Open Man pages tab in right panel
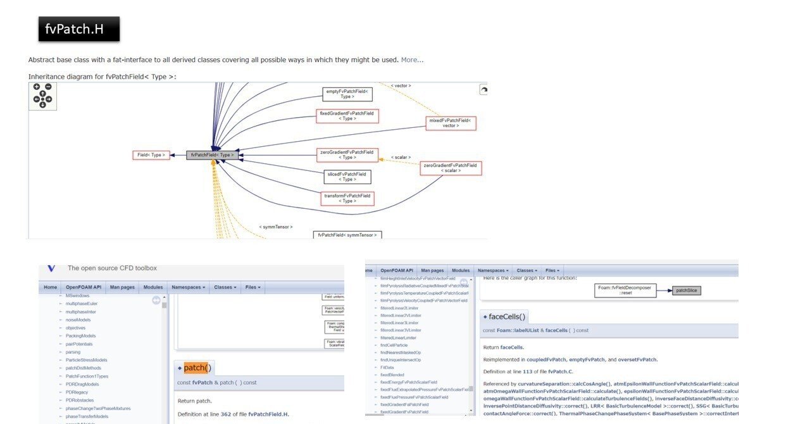The height and width of the screenshot is (424, 810). click(433, 270)
